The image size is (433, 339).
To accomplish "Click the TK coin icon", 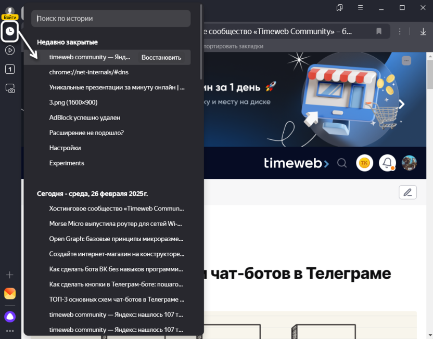I will click(x=364, y=163).
